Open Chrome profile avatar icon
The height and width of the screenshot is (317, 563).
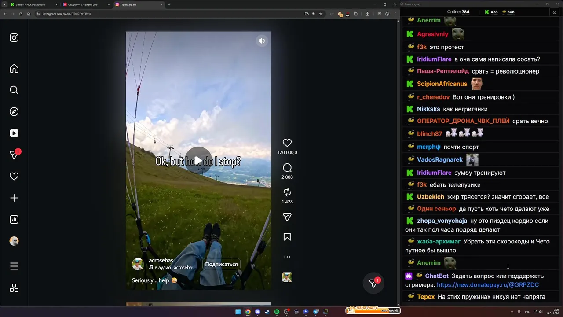(x=387, y=14)
